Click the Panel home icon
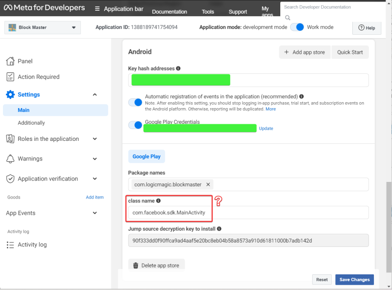The height and width of the screenshot is (290, 392). click(x=10, y=61)
